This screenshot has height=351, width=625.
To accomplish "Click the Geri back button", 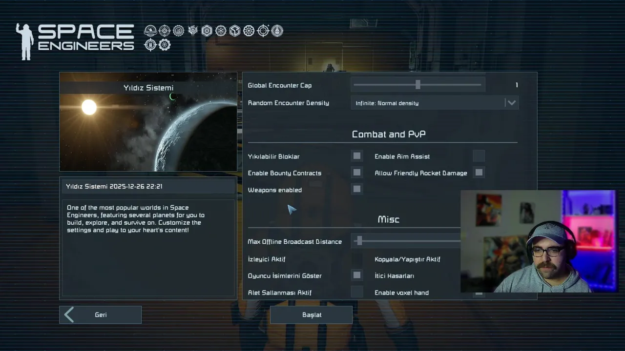I will point(101,315).
